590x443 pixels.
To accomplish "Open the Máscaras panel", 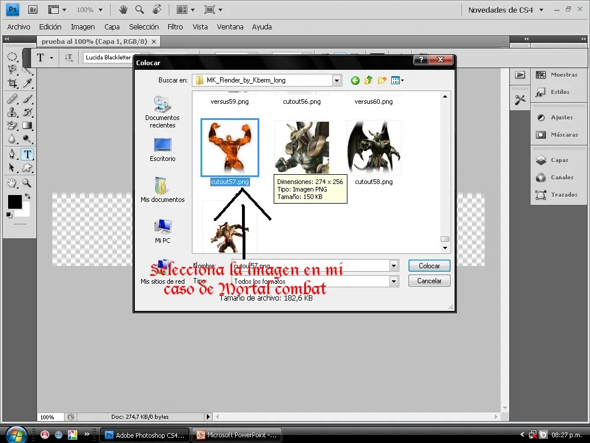I will pyautogui.click(x=558, y=134).
